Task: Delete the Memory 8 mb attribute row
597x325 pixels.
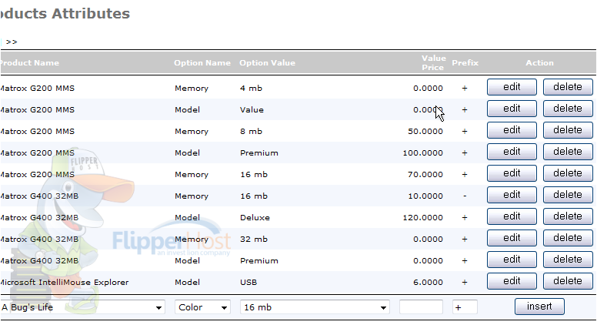Action: pyautogui.click(x=568, y=130)
